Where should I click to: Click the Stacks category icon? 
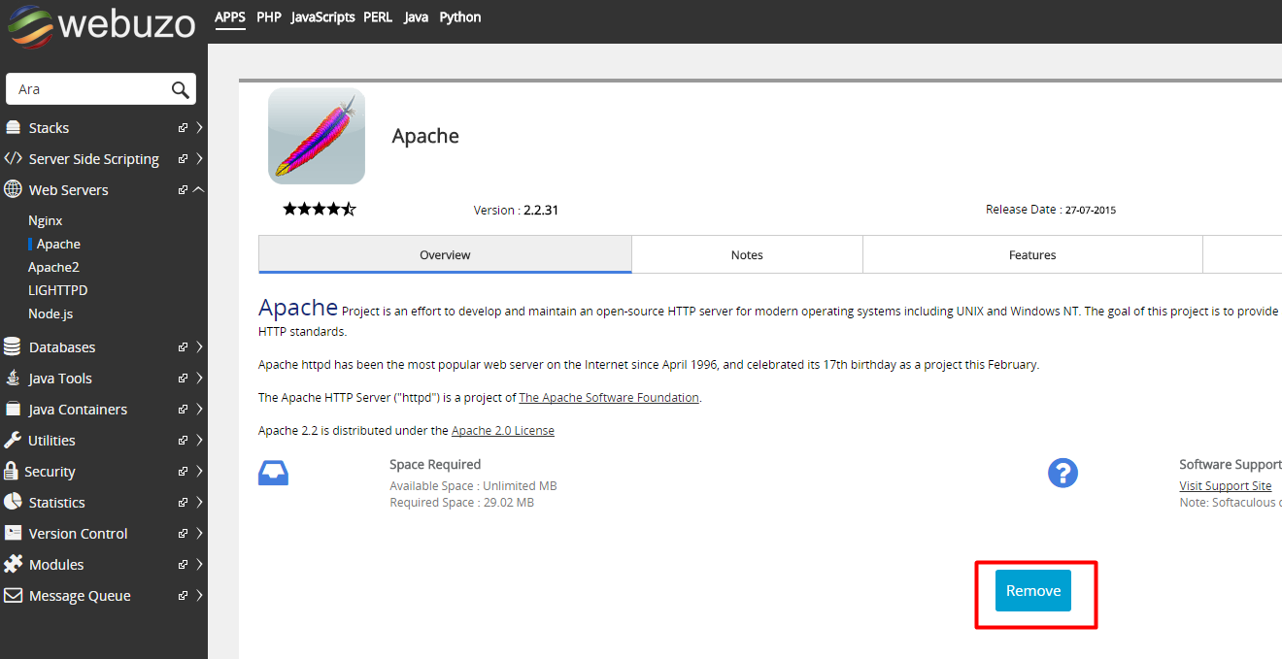tap(13, 127)
